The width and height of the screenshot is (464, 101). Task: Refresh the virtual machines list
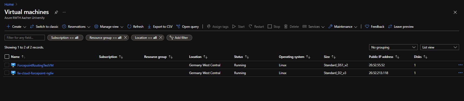click(x=135, y=26)
